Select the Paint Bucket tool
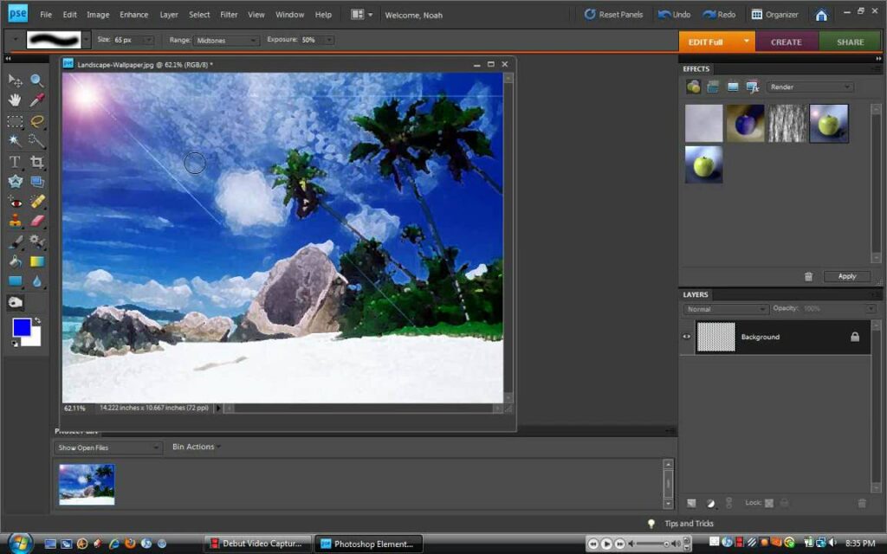 click(x=15, y=261)
